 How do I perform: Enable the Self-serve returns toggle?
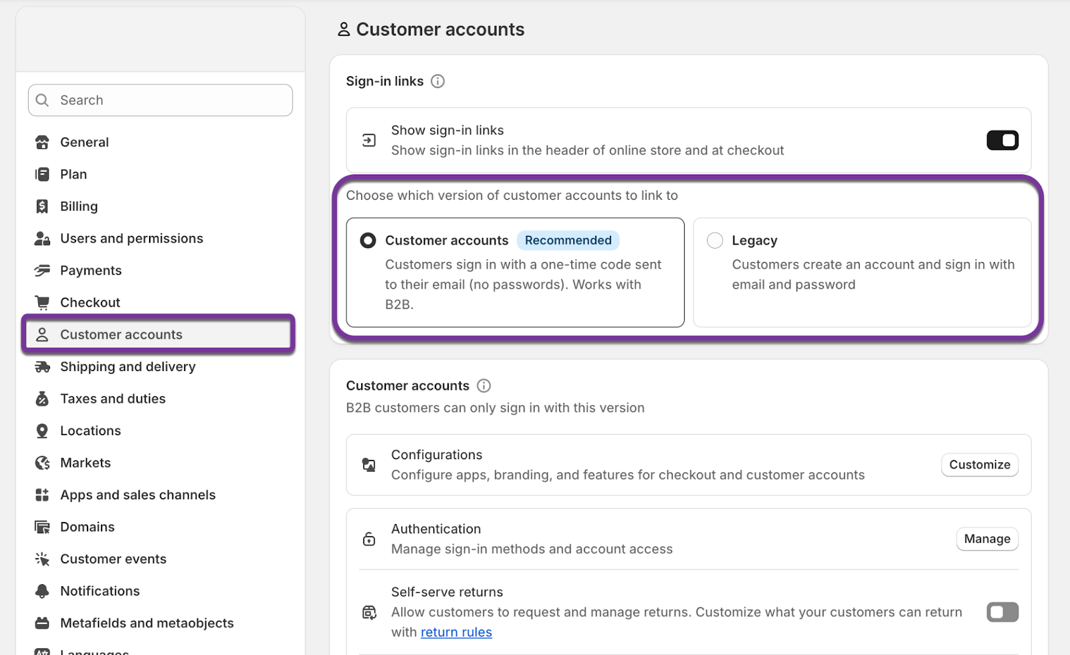(1002, 612)
